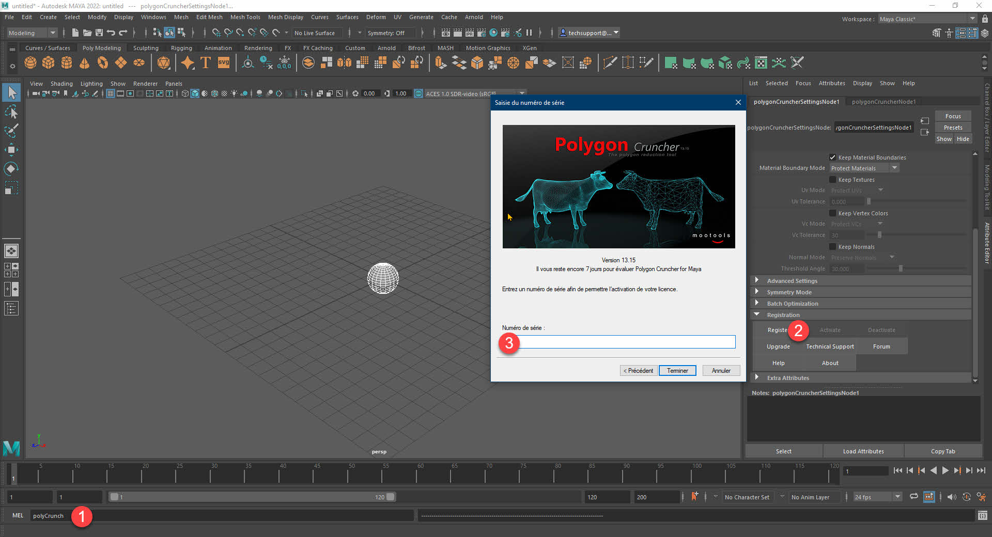
Task: Go to the start of playback range
Action: tap(898, 470)
